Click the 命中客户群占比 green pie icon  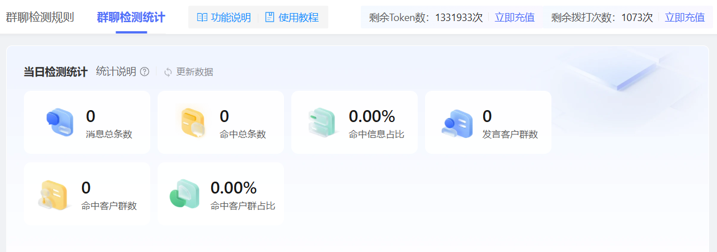[x=185, y=194]
